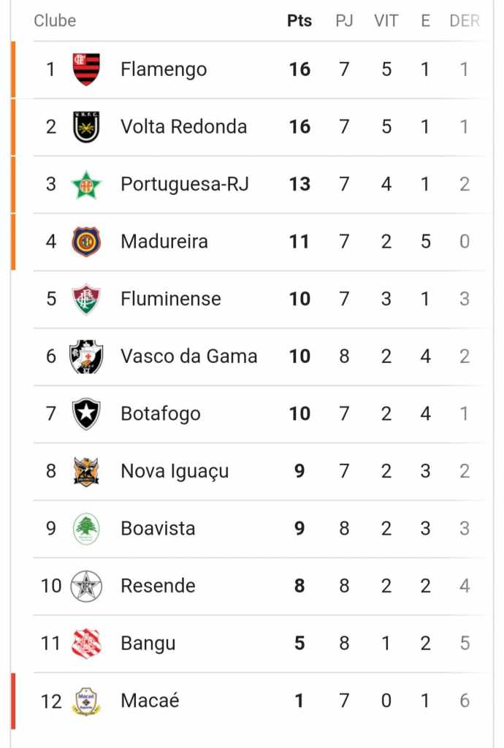Image resolution: width=504 pixels, height=748 pixels.
Task: Click the Botafogo star crest
Action: (86, 414)
